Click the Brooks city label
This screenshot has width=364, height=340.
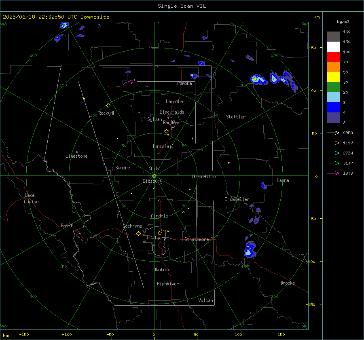tap(288, 283)
